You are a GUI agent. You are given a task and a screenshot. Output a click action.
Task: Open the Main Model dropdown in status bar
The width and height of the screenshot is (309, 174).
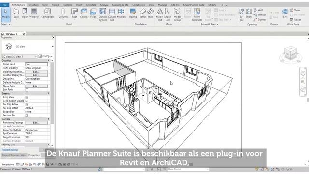pyautogui.click(x=188, y=169)
